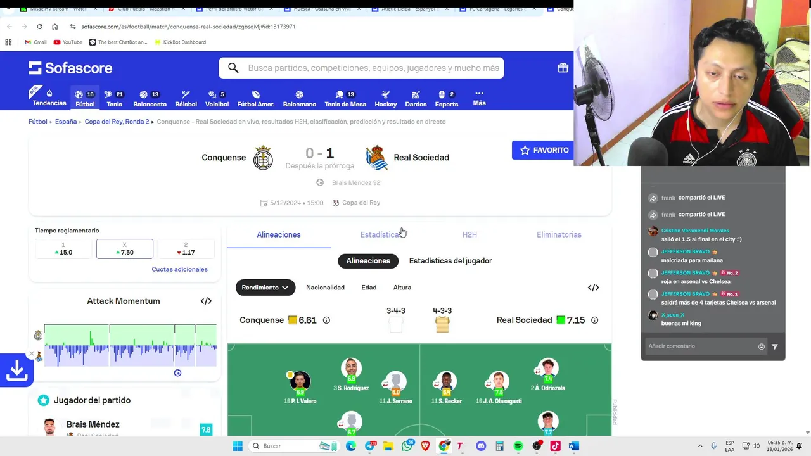Screen dimensions: 811x456
Task: Show Conquense rating info icon
Action: [x=326, y=320]
